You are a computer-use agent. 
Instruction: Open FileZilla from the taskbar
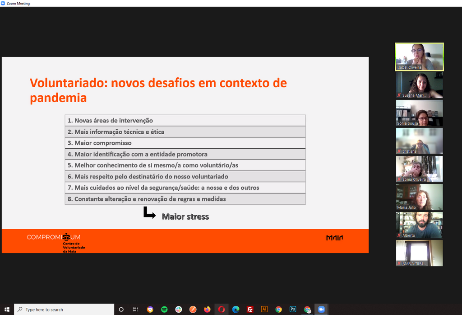(250, 310)
